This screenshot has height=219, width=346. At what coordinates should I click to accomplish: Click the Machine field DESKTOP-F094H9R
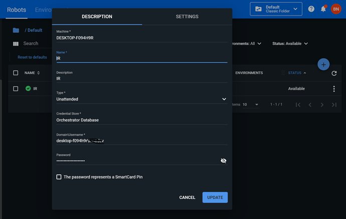(x=142, y=38)
